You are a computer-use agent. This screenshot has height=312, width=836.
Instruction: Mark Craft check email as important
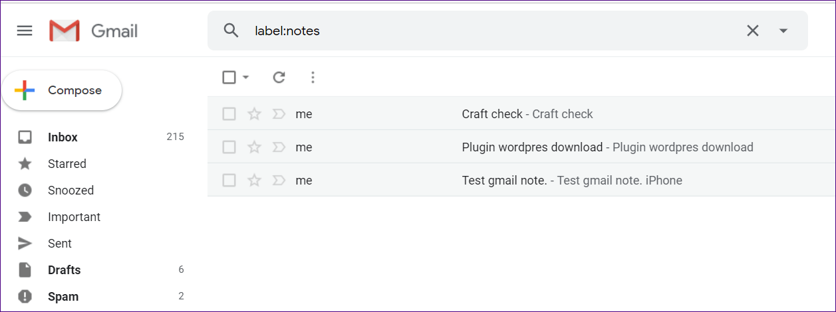(279, 114)
